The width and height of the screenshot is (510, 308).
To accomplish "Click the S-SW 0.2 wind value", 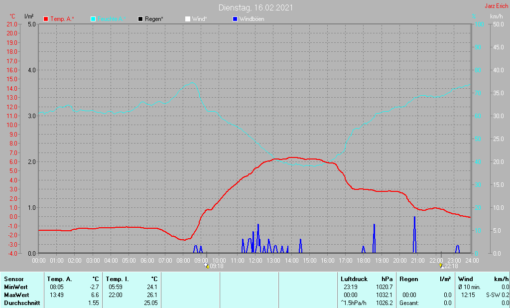I will click(x=498, y=295).
